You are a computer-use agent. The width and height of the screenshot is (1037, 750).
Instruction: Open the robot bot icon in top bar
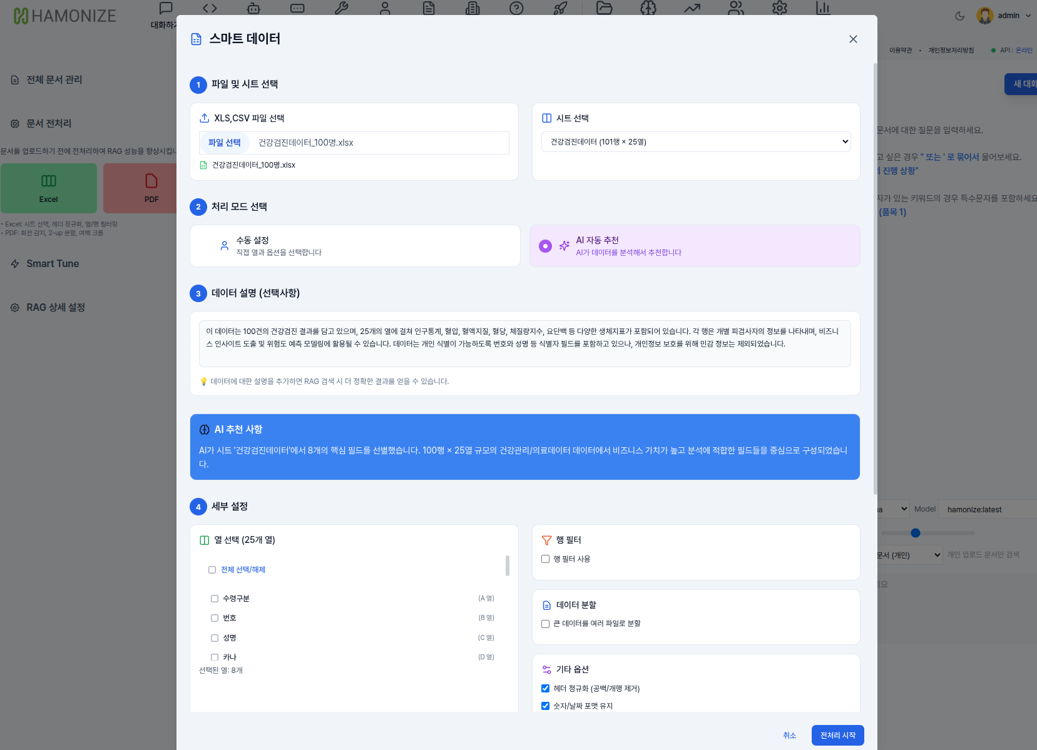[253, 8]
